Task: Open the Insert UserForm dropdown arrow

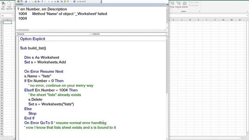Action: (23, 2)
